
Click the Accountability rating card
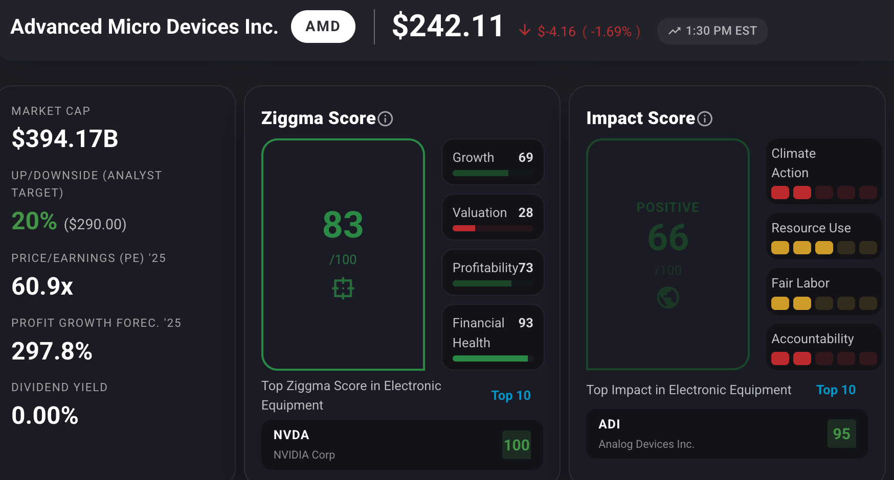click(x=824, y=347)
